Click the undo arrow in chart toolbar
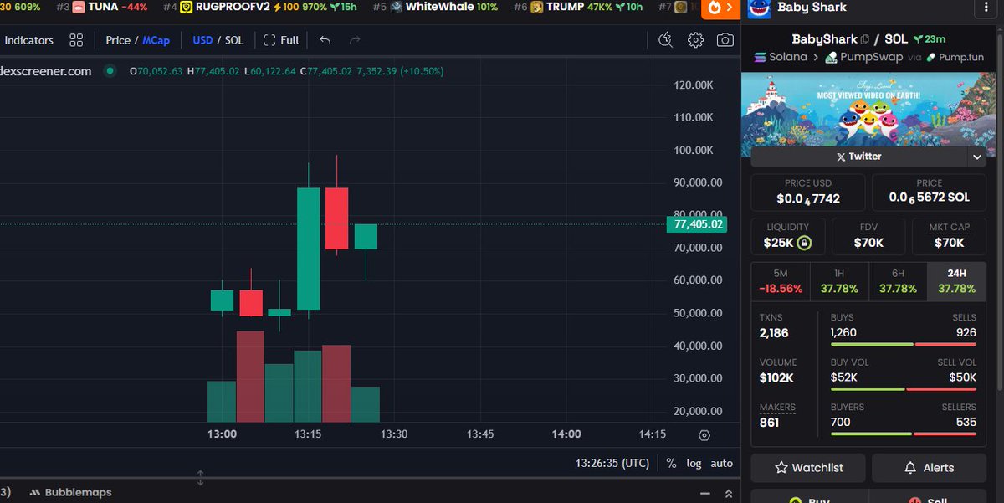 point(325,40)
